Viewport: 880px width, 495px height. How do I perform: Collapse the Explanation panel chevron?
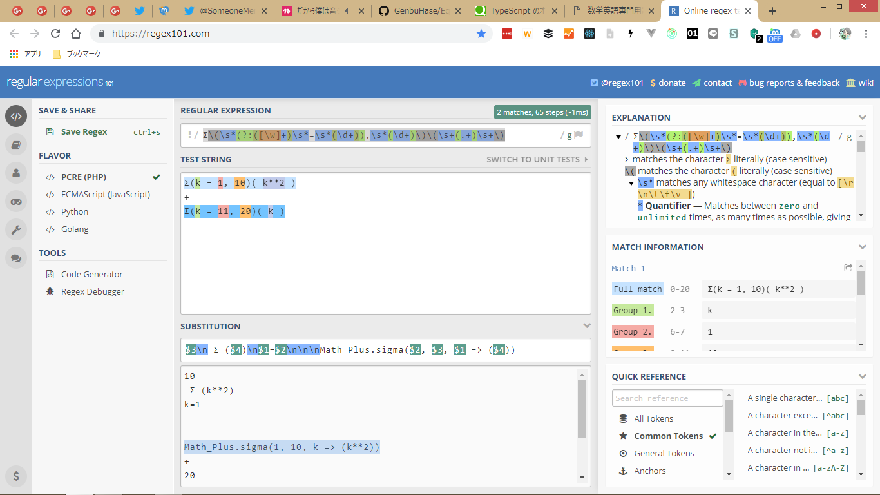(863, 117)
